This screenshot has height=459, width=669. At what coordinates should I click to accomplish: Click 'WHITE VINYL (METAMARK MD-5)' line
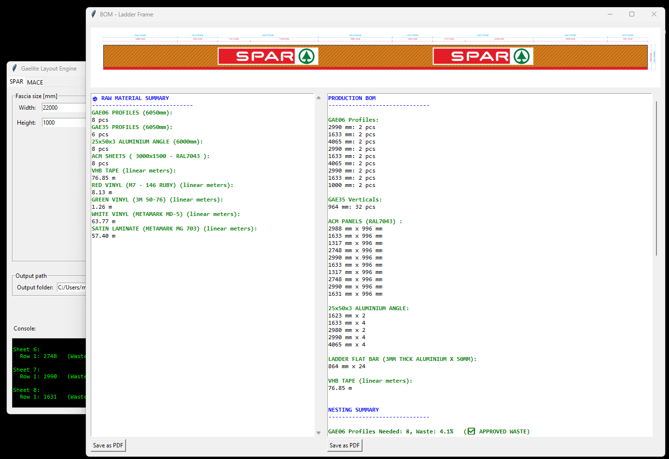click(166, 214)
